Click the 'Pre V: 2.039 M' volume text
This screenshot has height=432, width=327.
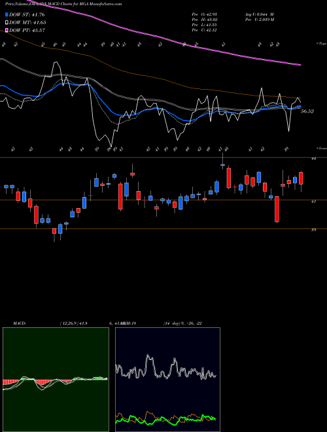click(x=259, y=20)
